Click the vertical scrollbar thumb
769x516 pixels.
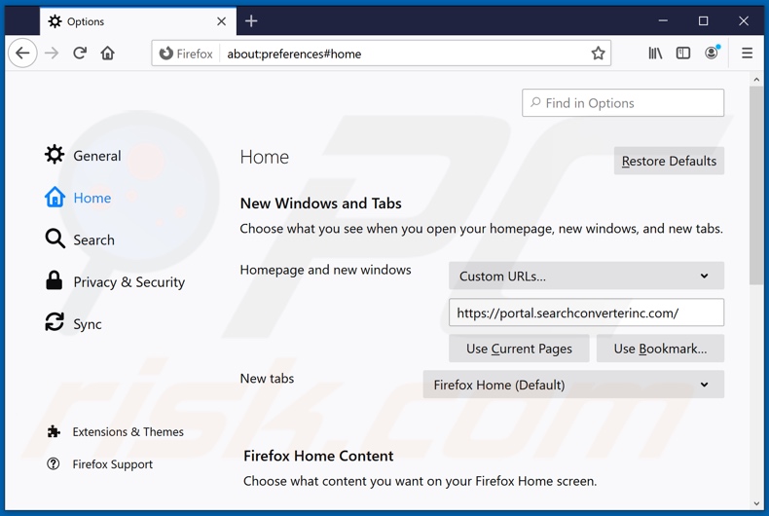(x=756, y=185)
